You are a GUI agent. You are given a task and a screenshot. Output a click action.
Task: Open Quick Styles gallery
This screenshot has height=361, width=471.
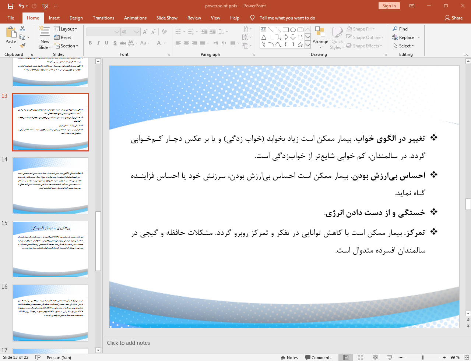tap(337, 37)
